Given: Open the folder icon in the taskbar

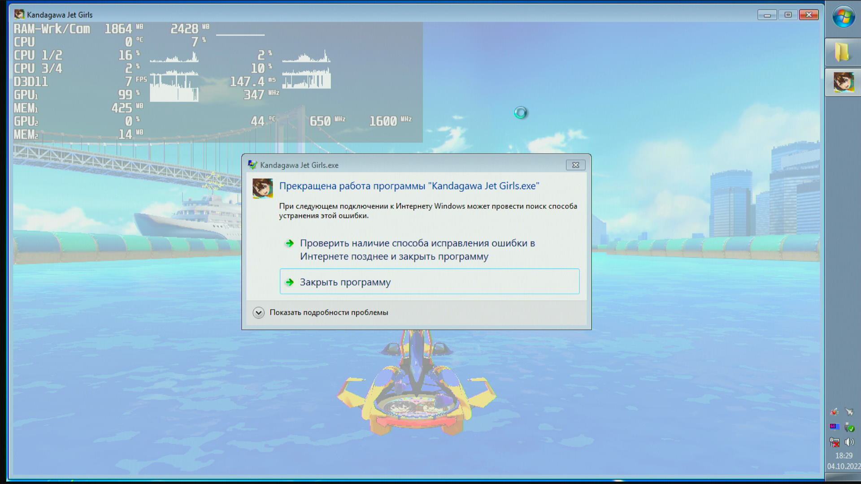Looking at the screenshot, I should tap(843, 52).
